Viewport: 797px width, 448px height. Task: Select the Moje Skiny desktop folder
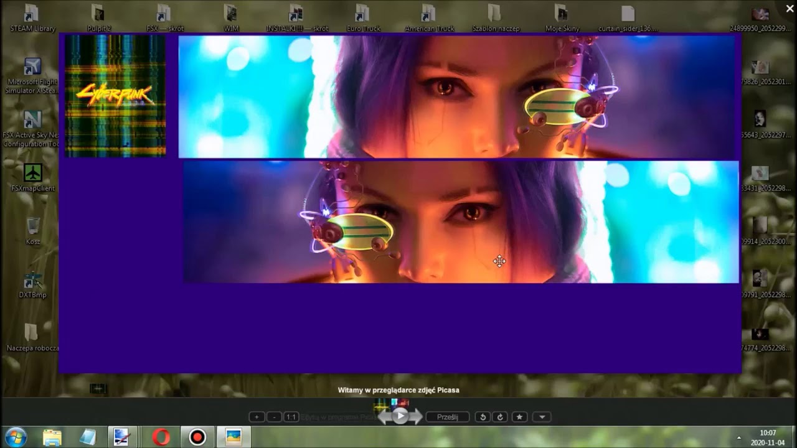[562, 19]
